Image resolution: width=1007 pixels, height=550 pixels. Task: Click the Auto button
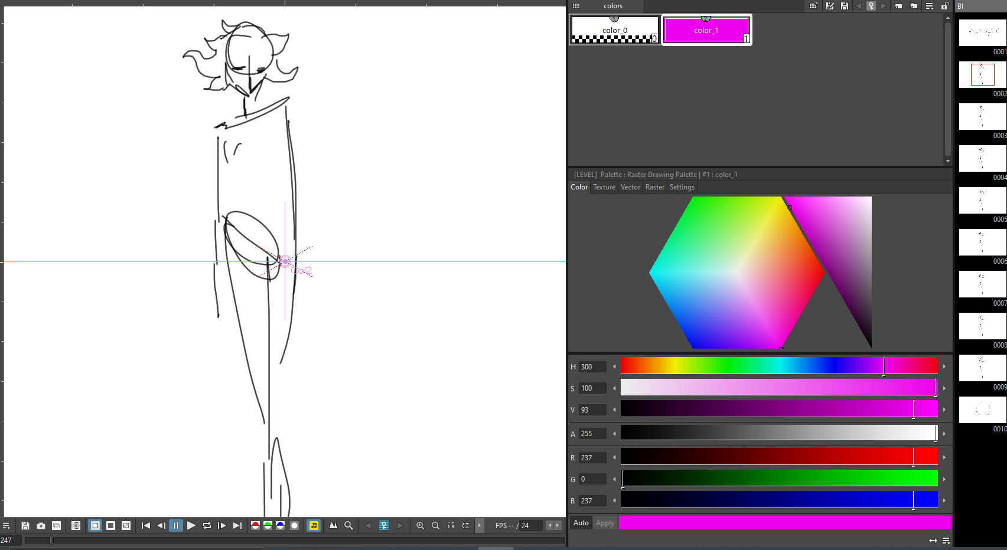click(x=581, y=523)
